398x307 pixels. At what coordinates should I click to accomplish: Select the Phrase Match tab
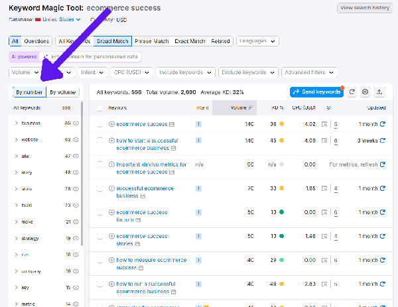click(152, 41)
